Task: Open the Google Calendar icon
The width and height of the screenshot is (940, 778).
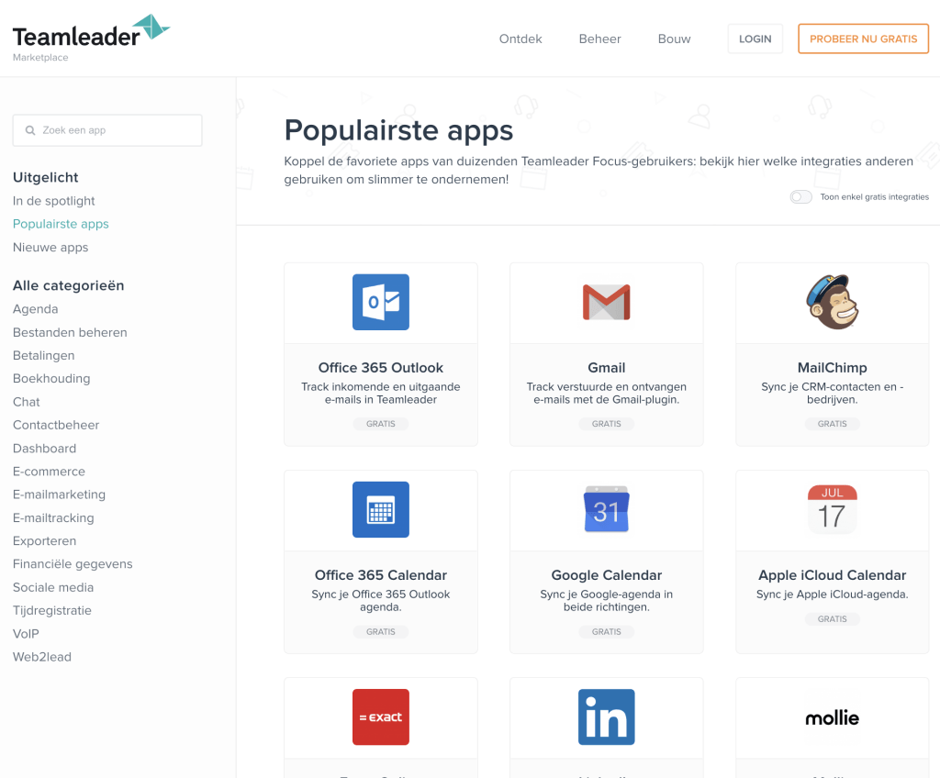Action: tap(606, 509)
